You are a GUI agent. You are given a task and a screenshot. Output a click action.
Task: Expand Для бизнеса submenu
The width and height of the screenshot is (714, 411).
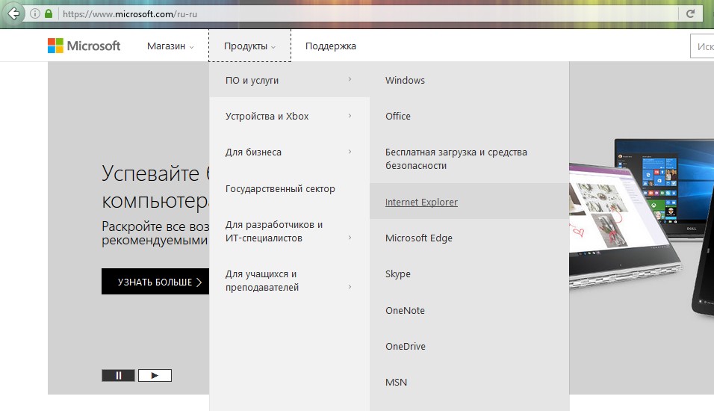pyautogui.click(x=289, y=152)
